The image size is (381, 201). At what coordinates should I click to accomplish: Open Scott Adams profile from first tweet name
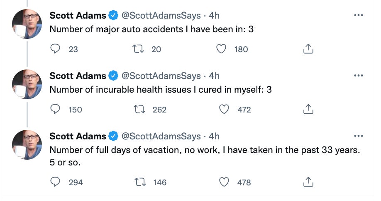tap(78, 16)
